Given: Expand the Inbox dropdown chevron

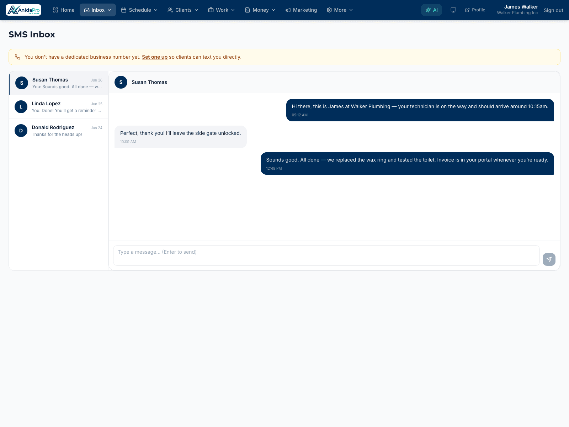Looking at the screenshot, I should tap(109, 10).
